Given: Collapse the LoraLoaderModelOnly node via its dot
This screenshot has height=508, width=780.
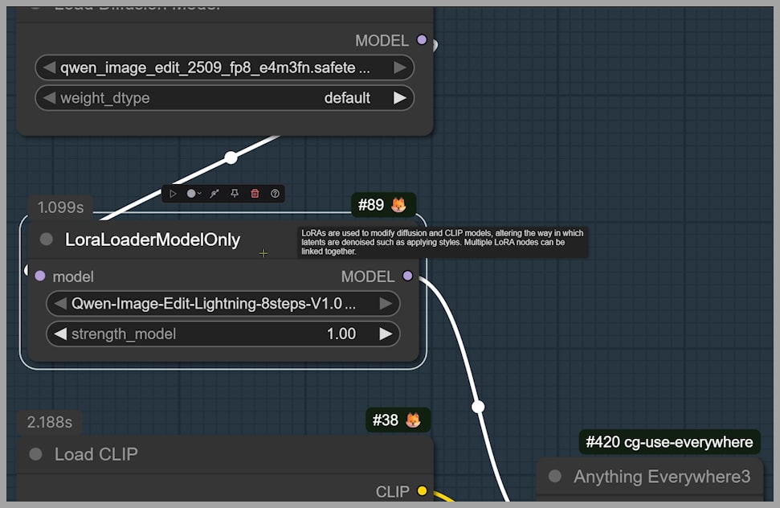Looking at the screenshot, I should [x=47, y=240].
